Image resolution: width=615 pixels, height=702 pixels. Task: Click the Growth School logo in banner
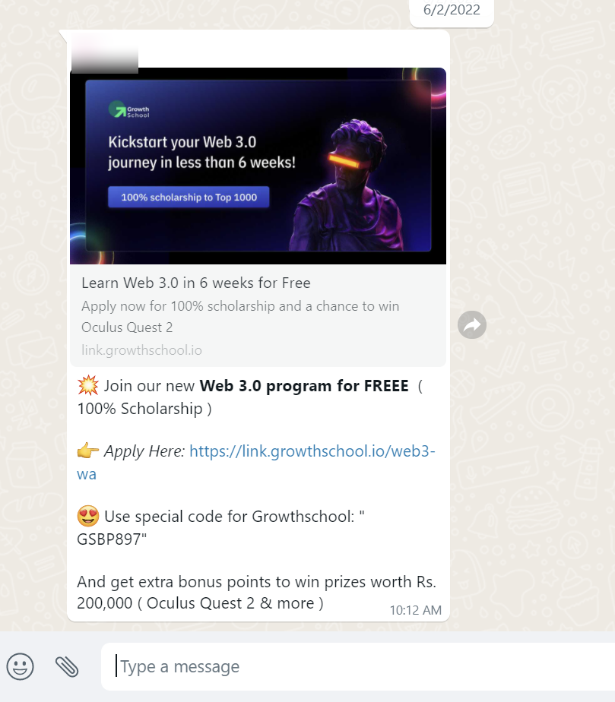129,109
